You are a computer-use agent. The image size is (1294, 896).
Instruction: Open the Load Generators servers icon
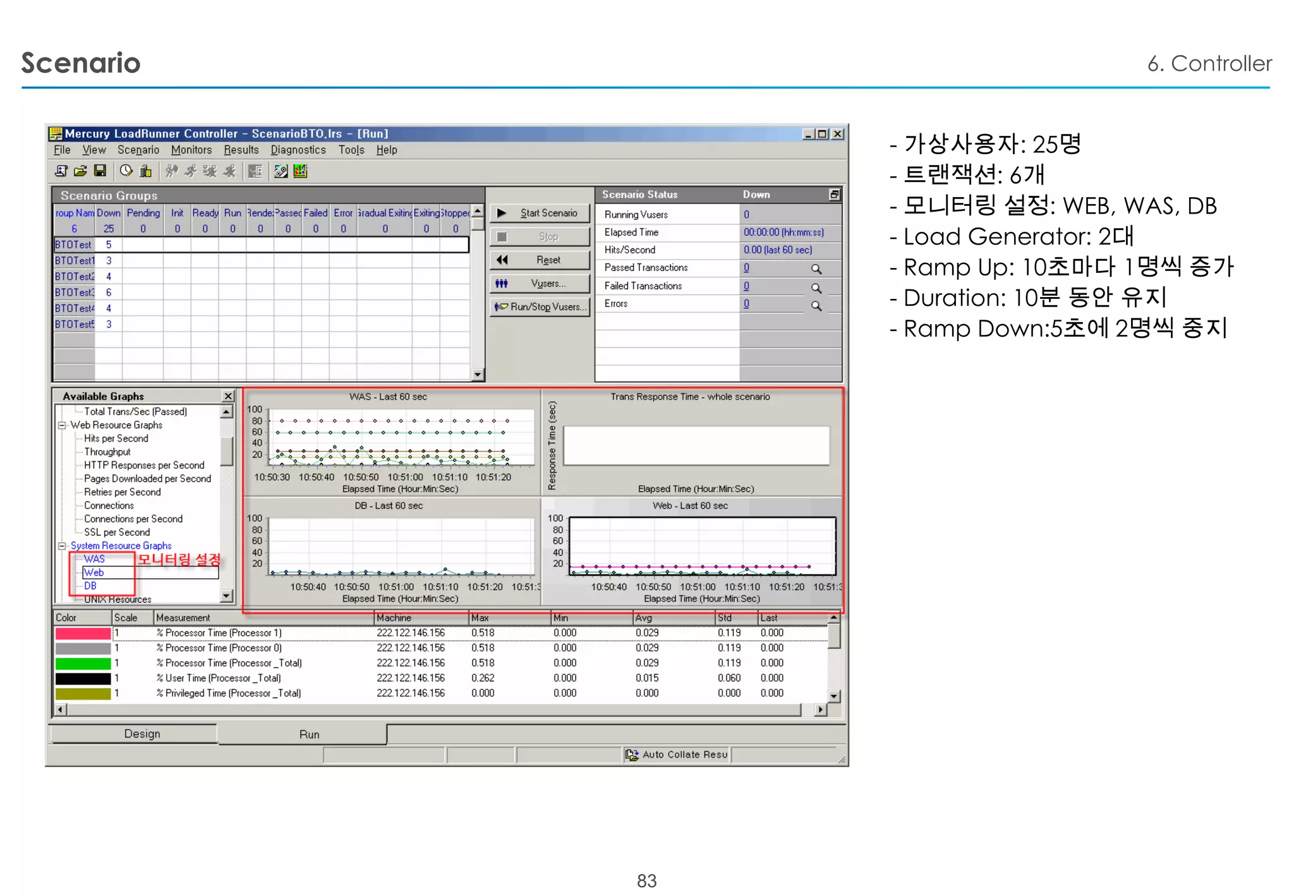pos(145,171)
